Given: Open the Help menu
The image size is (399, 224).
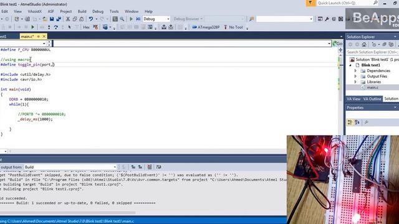Looking at the screenshot, I should 148,11.
